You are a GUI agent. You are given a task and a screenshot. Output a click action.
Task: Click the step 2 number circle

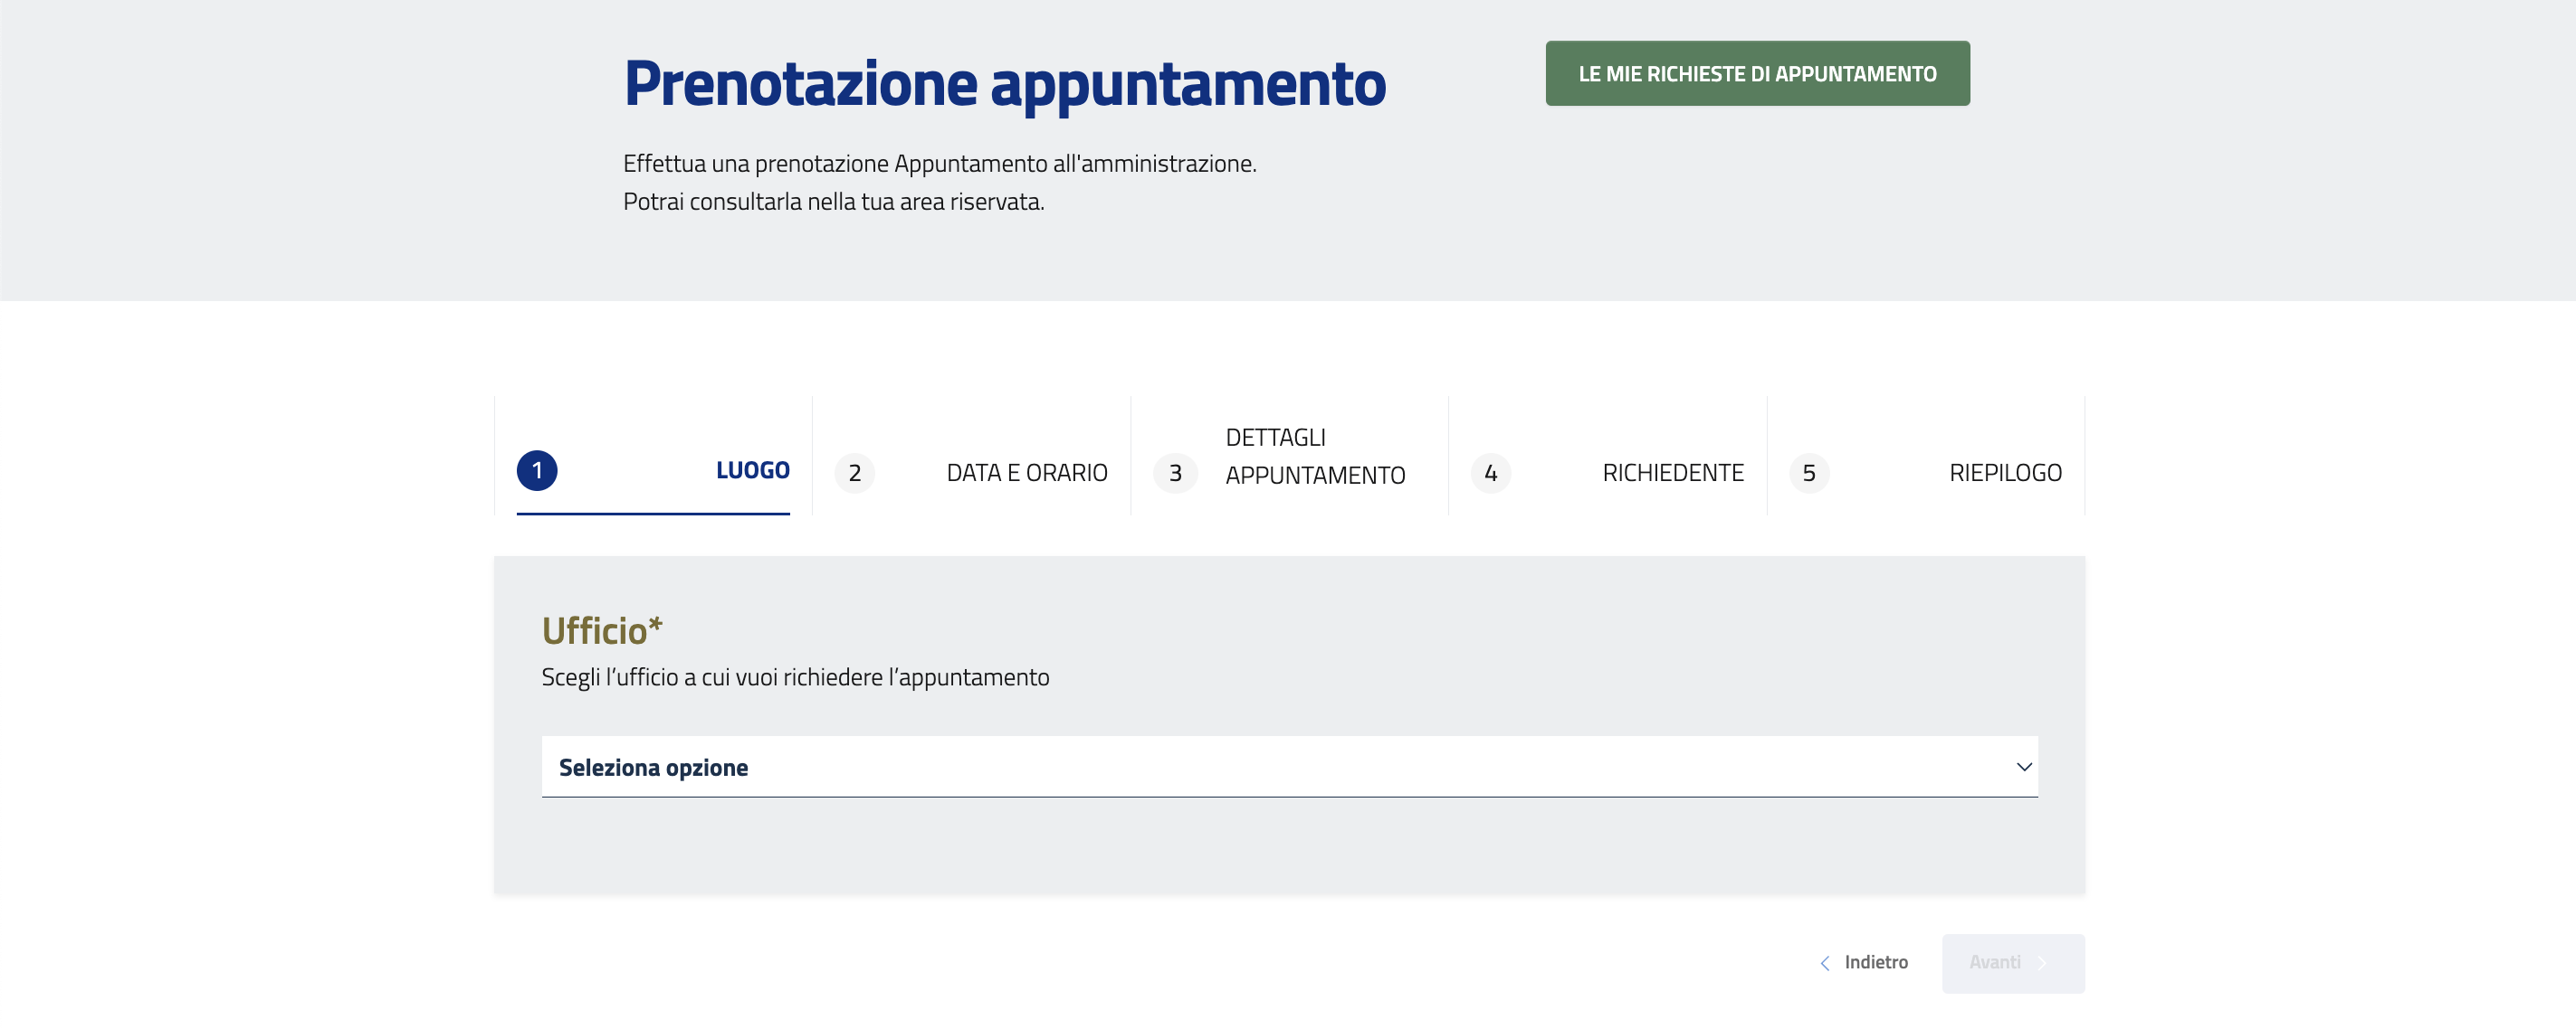coord(854,473)
